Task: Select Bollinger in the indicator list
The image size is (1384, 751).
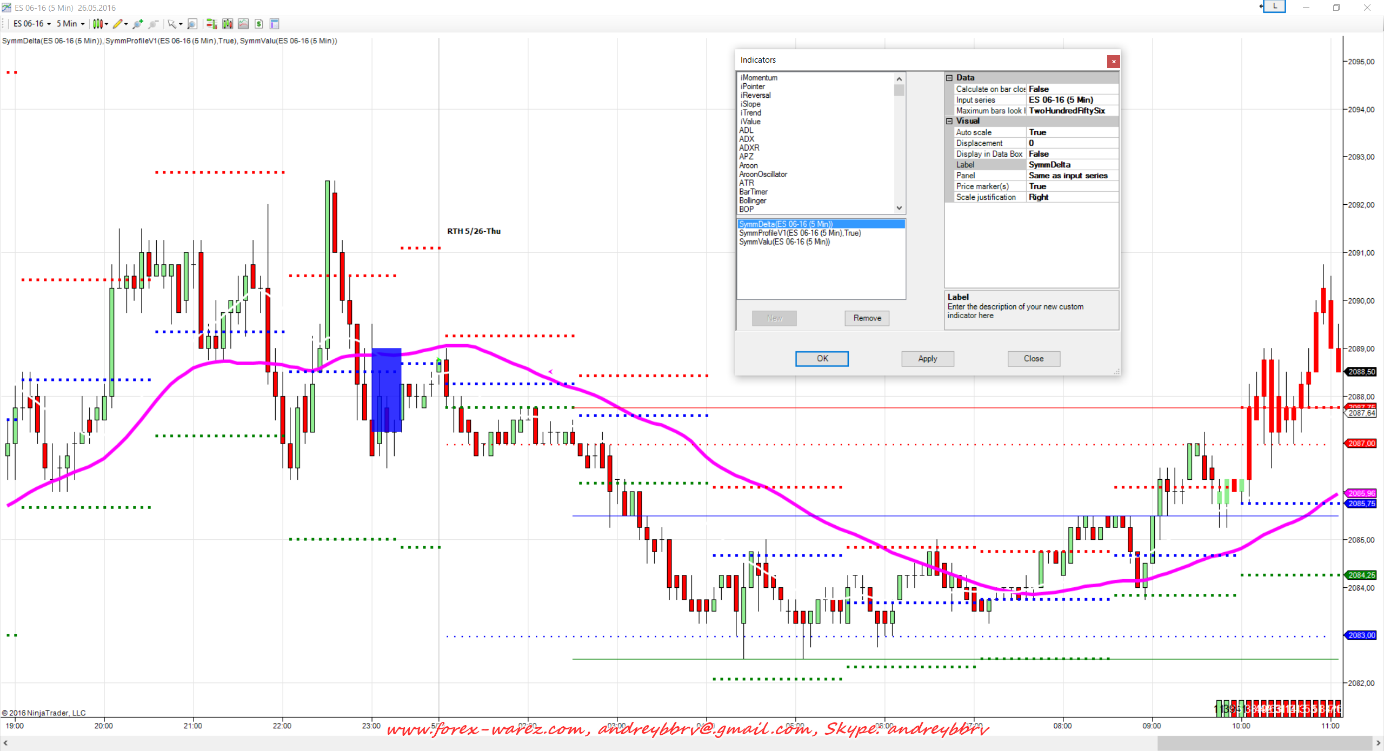Action: (x=753, y=200)
